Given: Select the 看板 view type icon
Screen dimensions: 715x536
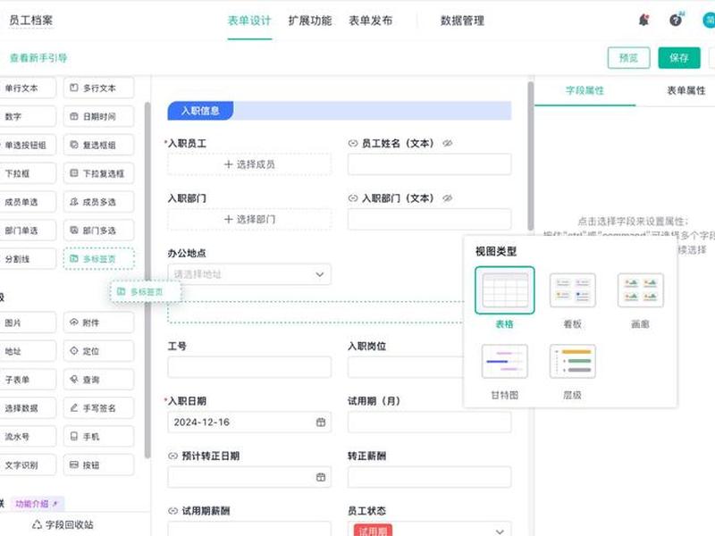Looking at the screenshot, I should 572,290.
